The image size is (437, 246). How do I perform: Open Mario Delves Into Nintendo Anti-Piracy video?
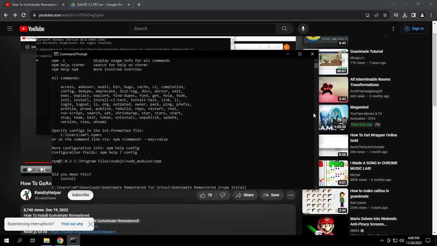point(373,221)
